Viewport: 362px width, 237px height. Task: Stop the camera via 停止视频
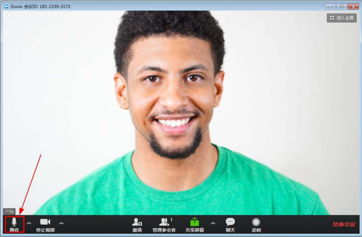(45, 225)
